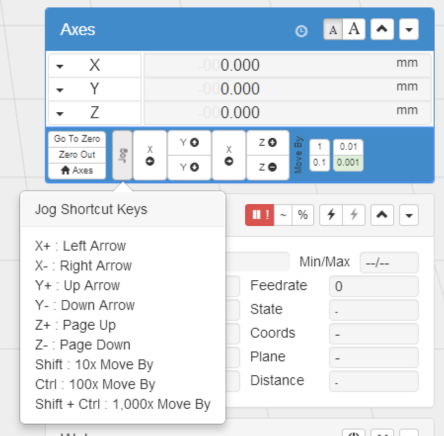The height and width of the screenshot is (436, 444).
Task: Set Move By increment to 0.1
Action: pyautogui.click(x=320, y=163)
